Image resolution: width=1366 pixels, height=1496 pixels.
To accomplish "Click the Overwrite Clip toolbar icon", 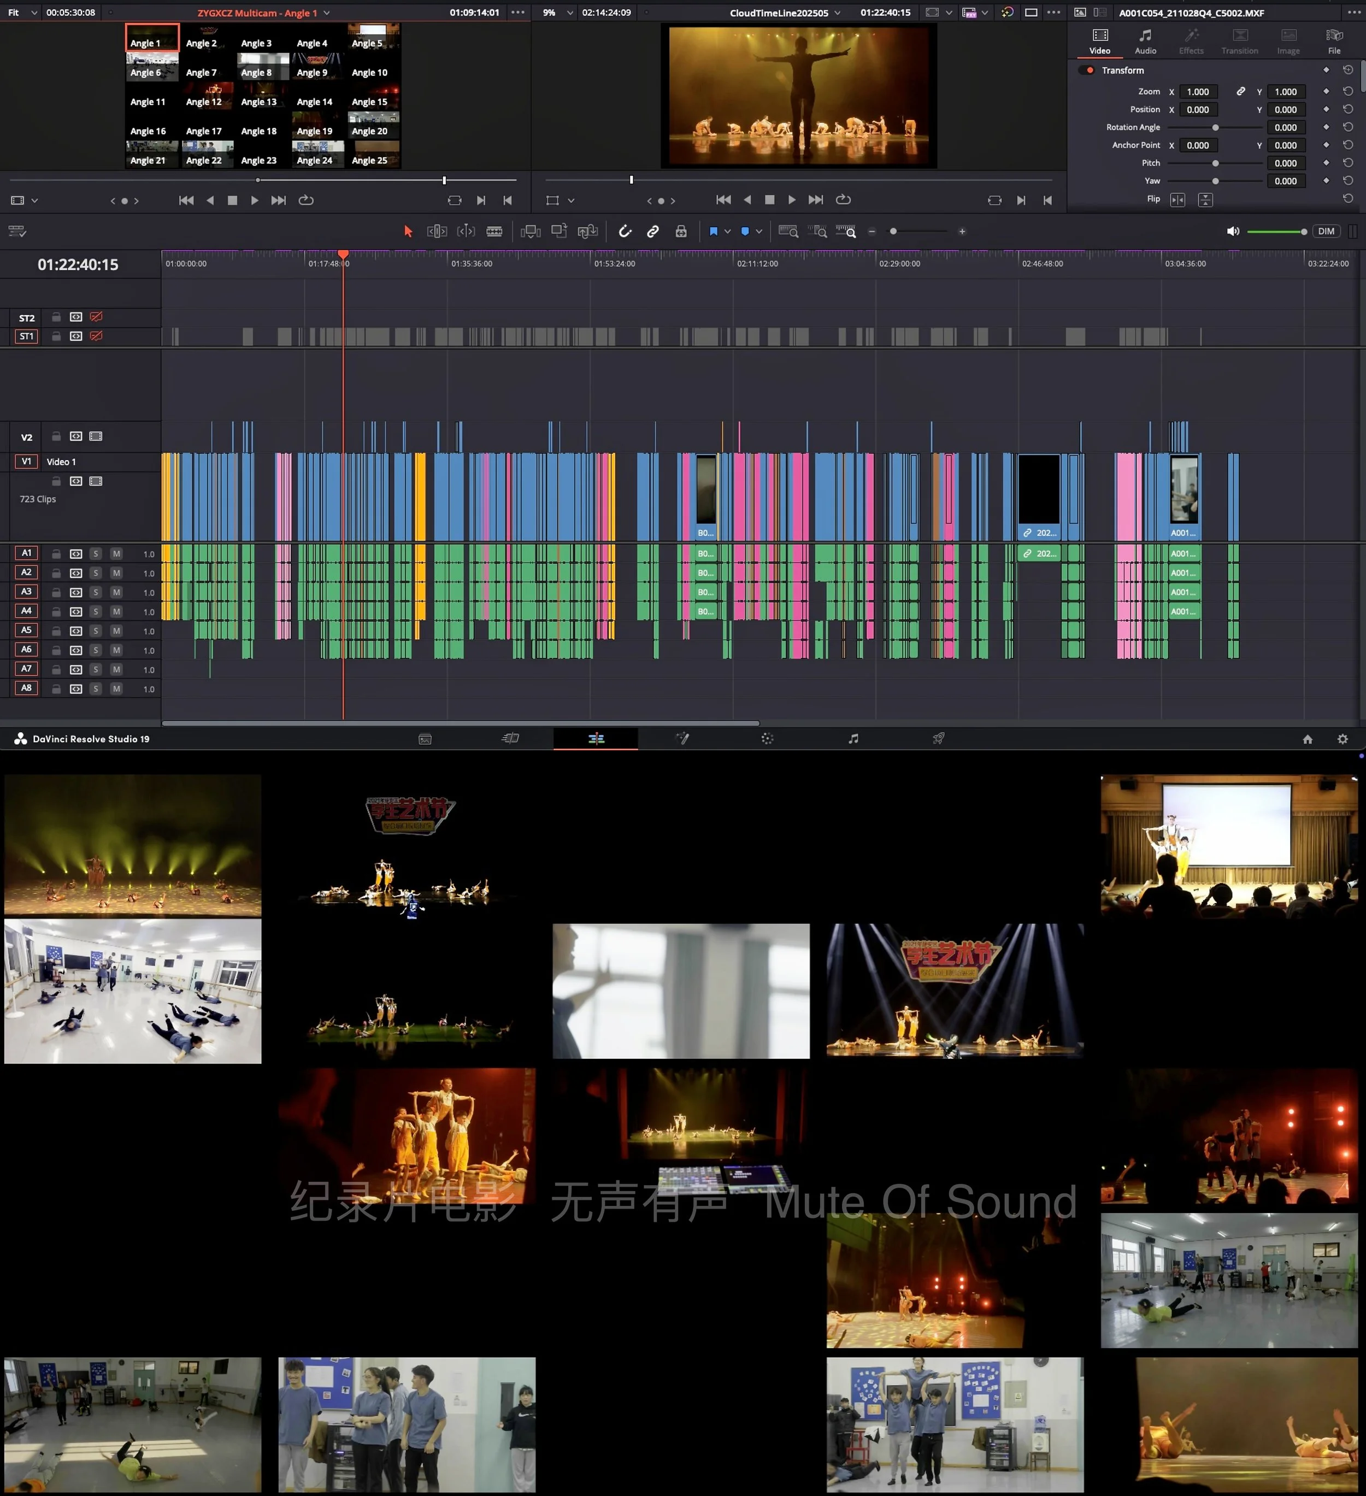I will (x=560, y=232).
